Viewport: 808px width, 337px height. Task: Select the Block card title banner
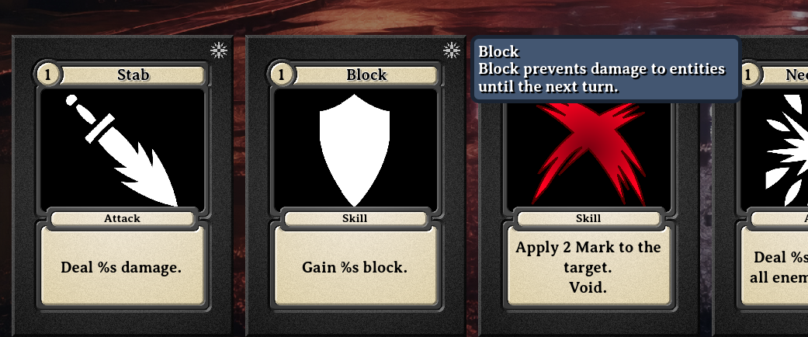(x=366, y=75)
